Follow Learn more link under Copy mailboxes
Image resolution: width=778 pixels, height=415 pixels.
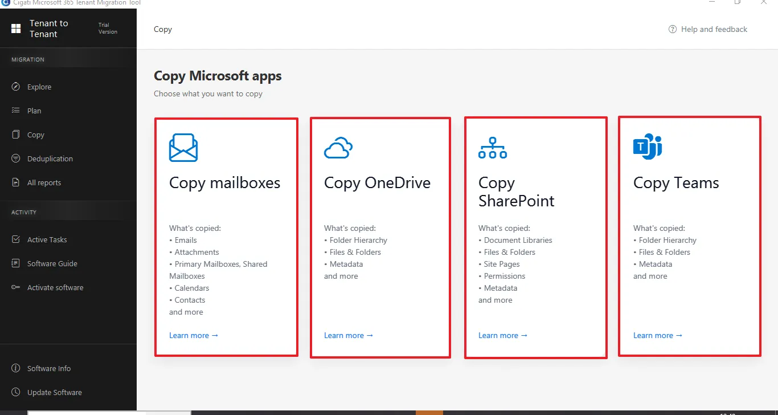click(x=194, y=335)
